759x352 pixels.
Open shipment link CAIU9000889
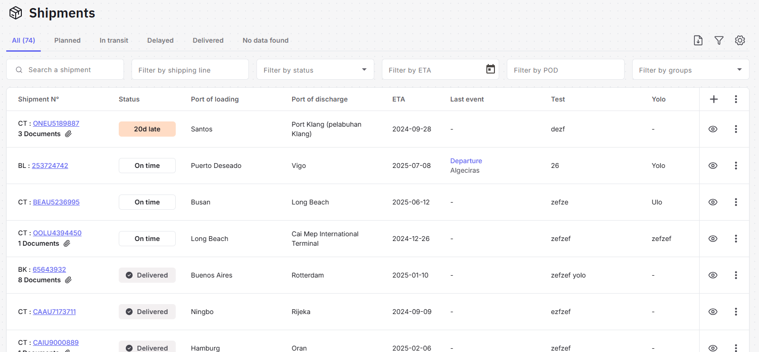56,343
